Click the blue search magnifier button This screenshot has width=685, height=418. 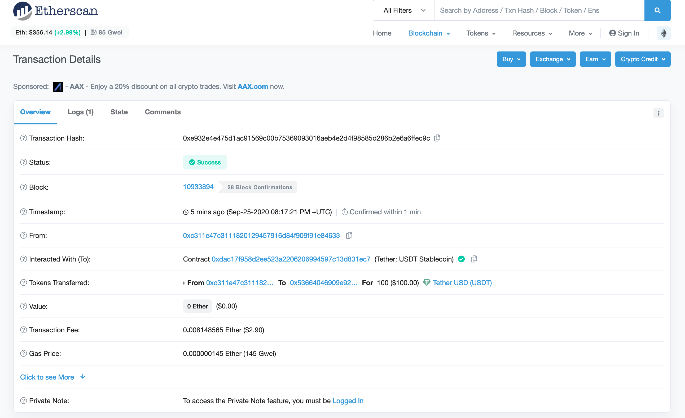click(x=657, y=10)
